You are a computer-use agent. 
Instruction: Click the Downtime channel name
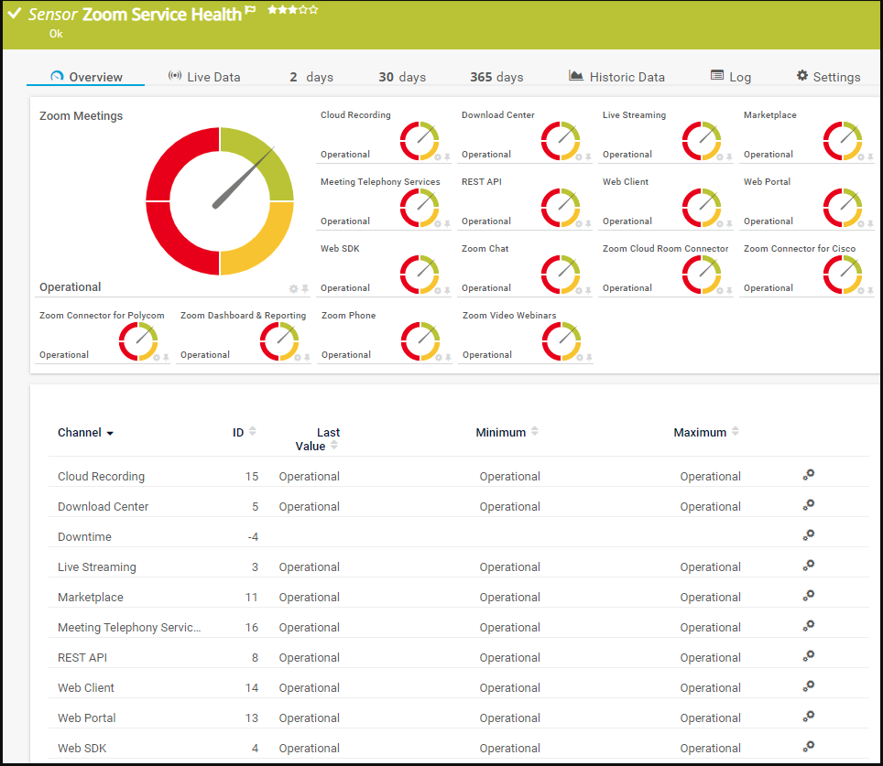click(x=84, y=537)
